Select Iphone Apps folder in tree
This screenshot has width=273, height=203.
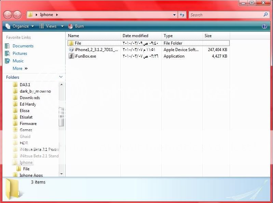31,175
